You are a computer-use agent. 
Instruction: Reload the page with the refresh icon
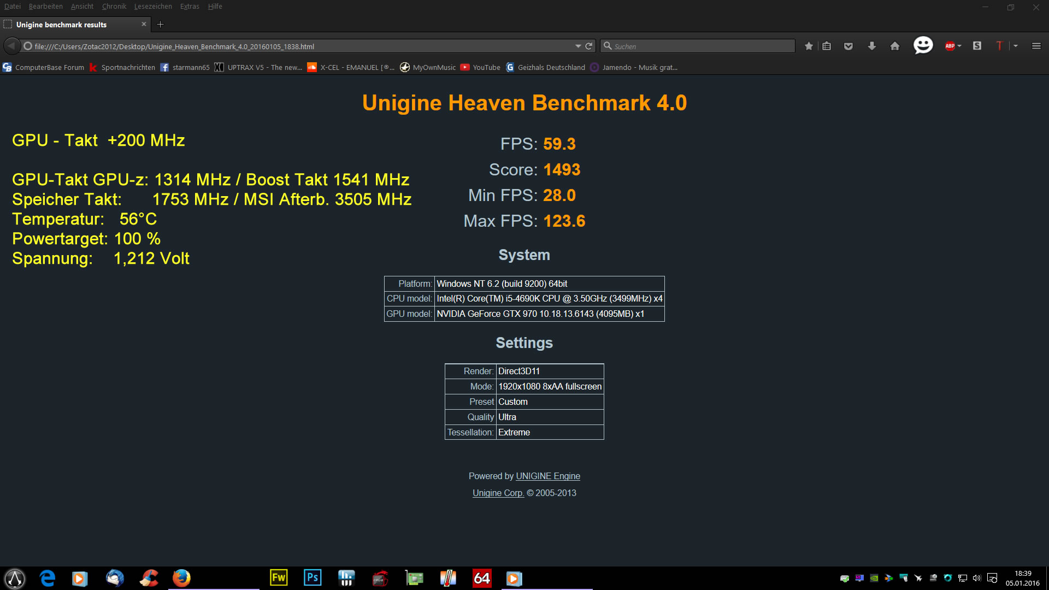pyautogui.click(x=589, y=46)
